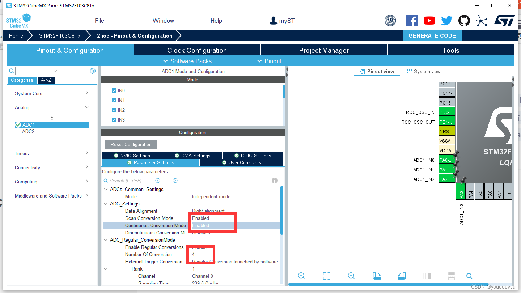This screenshot has height=293, width=521.
Task: Uncheck the IN2 channel checkbox
Action: tap(114, 110)
